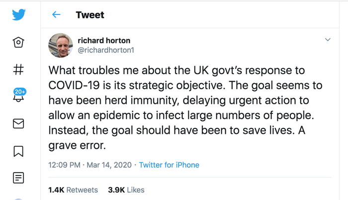View the 1.4K Retweets list
Image resolution: width=348 pixels, height=200 pixels.
click(x=73, y=190)
